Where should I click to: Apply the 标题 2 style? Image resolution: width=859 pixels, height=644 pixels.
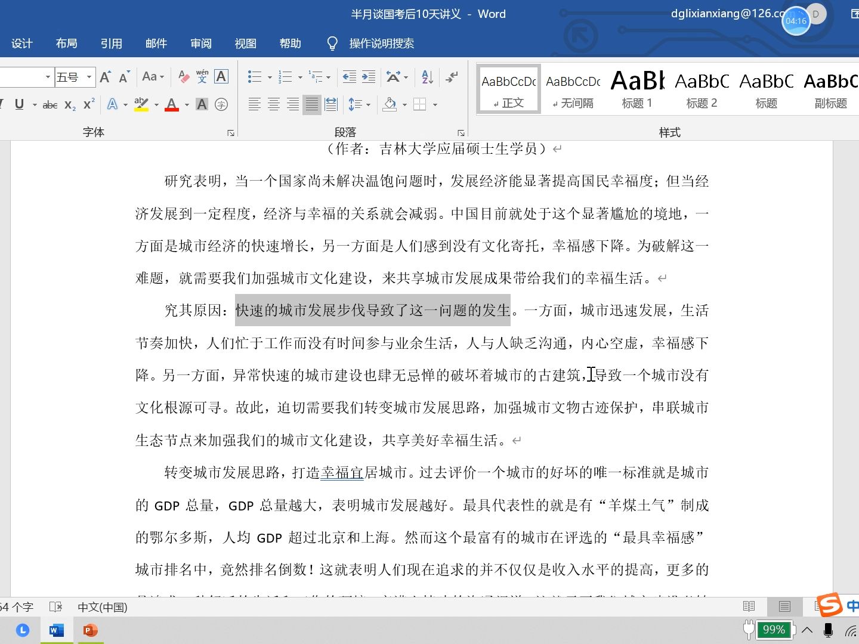702,89
